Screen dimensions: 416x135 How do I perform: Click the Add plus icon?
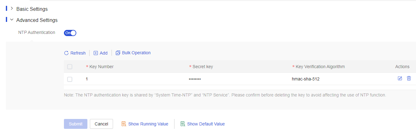pyautogui.click(x=96, y=53)
